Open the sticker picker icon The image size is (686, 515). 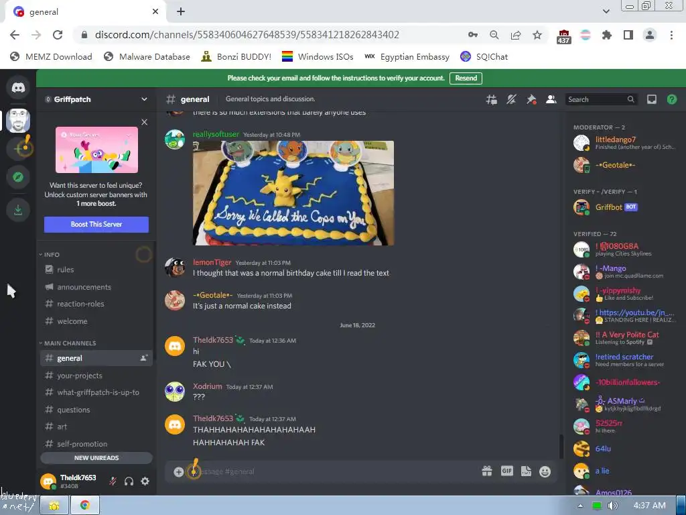(526, 471)
